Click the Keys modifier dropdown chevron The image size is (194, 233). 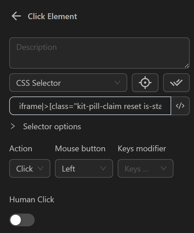(x=164, y=168)
